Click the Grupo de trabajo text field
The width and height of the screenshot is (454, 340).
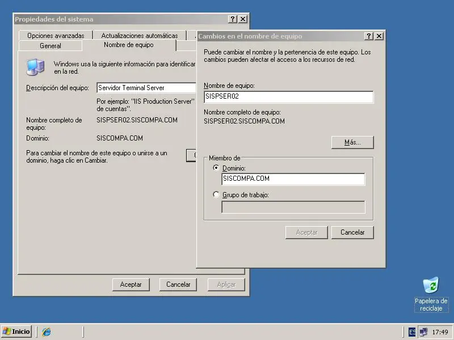pyautogui.click(x=293, y=207)
